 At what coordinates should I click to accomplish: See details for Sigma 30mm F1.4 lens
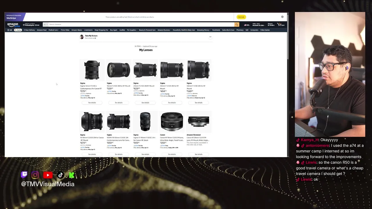pyautogui.click(x=172, y=102)
